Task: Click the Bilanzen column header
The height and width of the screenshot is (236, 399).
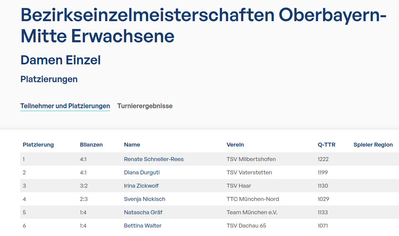Action: click(x=91, y=145)
